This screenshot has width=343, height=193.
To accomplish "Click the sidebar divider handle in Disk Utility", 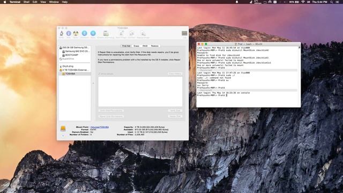I will [x=93, y=83].
